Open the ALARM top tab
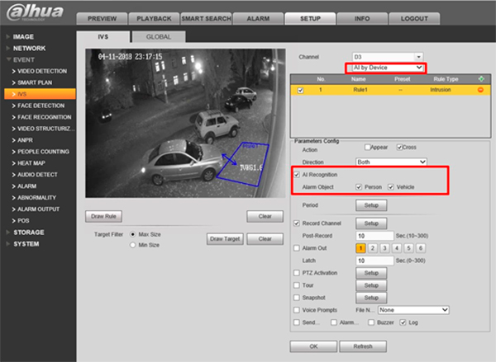Screen dimensions: 496x362 258,19
